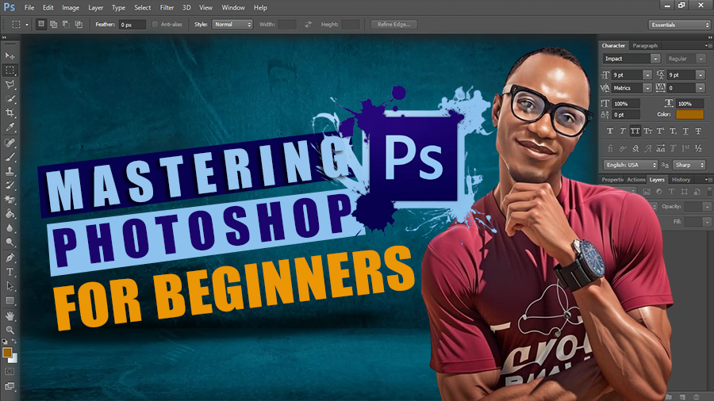Swap the Width and Height values

309,25
